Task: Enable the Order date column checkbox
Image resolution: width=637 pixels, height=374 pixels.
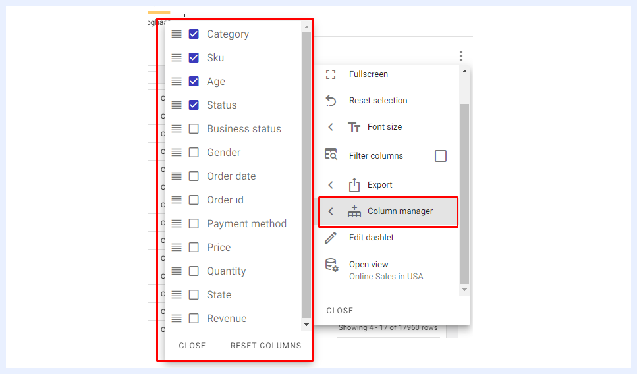Action: pyautogui.click(x=194, y=176)
